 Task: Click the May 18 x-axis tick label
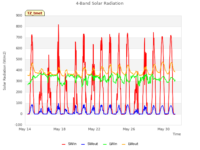tap(60, 129)
